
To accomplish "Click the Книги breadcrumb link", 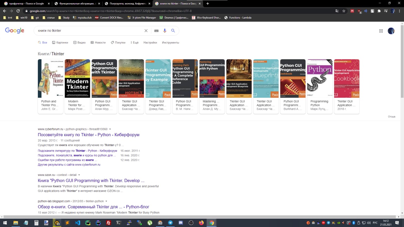I will [43, 54].
